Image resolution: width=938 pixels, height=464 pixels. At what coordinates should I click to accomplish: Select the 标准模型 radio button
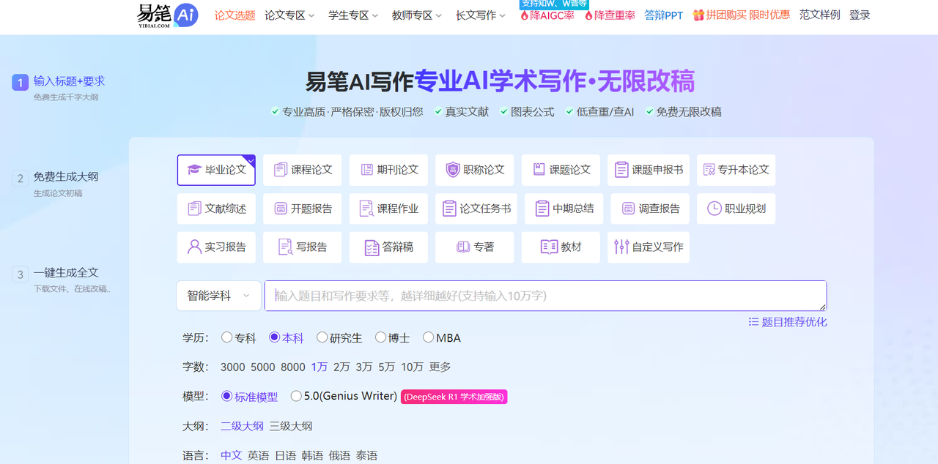[x=226, y=396]
